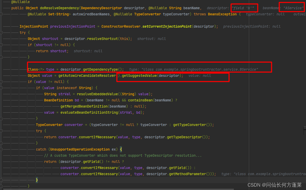This screenshot has height=190, width=306.
Task: Collapse the fold marker at 'if (value instanceof String)'
Action: click(x=1, y=88)
